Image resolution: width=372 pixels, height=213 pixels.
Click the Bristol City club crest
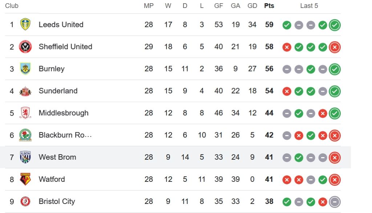(x=25, y=201)
